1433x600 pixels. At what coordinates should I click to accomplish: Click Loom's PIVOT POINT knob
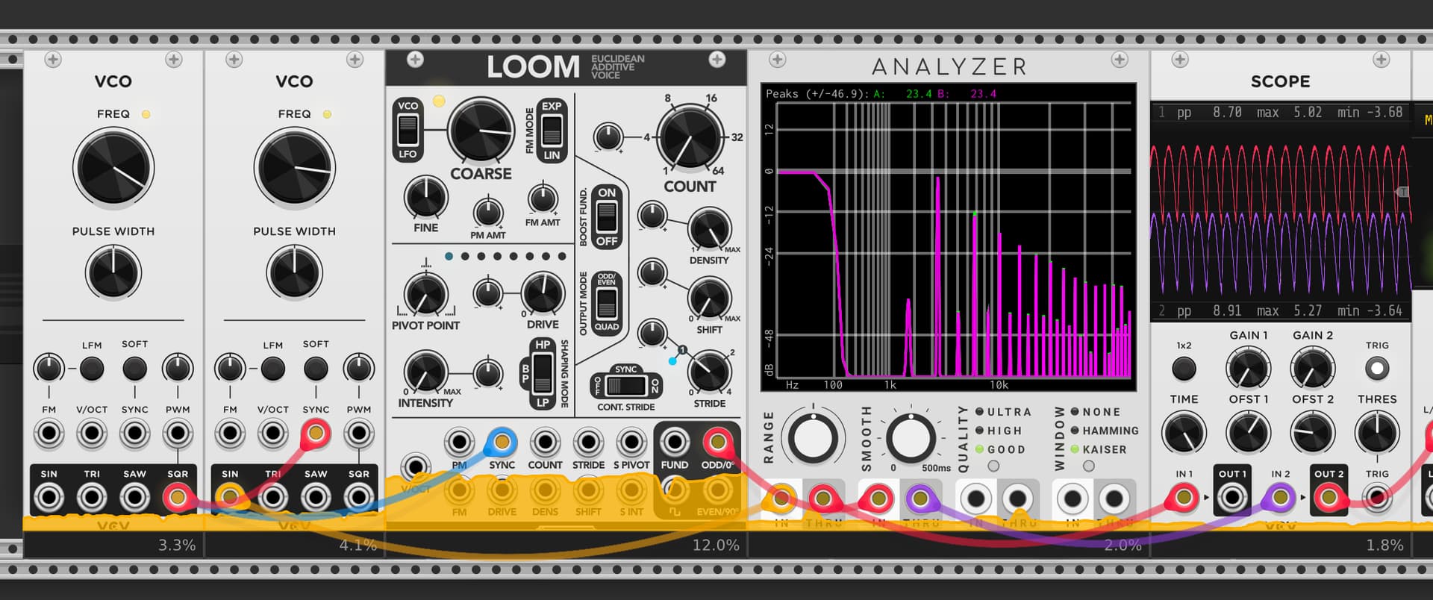pyautogui.click(x=425, y=294)
